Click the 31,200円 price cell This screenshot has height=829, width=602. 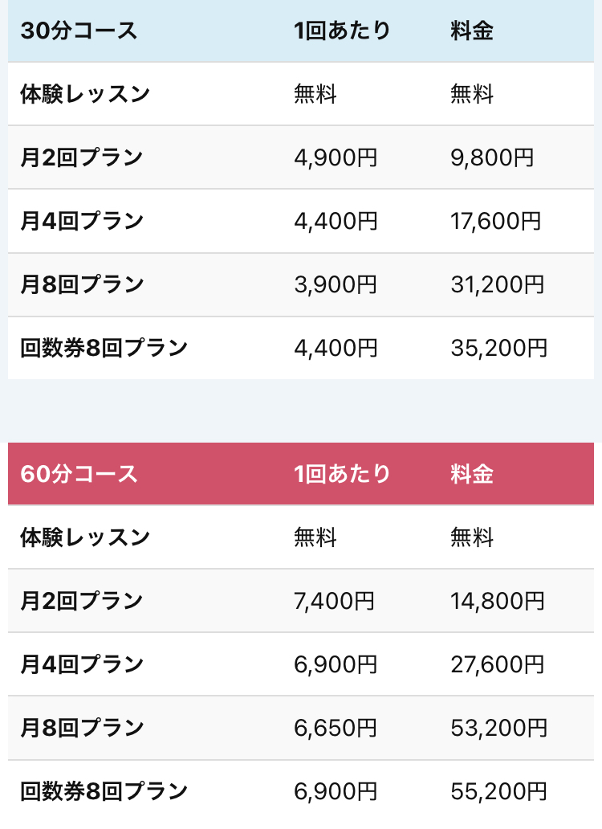498,284
